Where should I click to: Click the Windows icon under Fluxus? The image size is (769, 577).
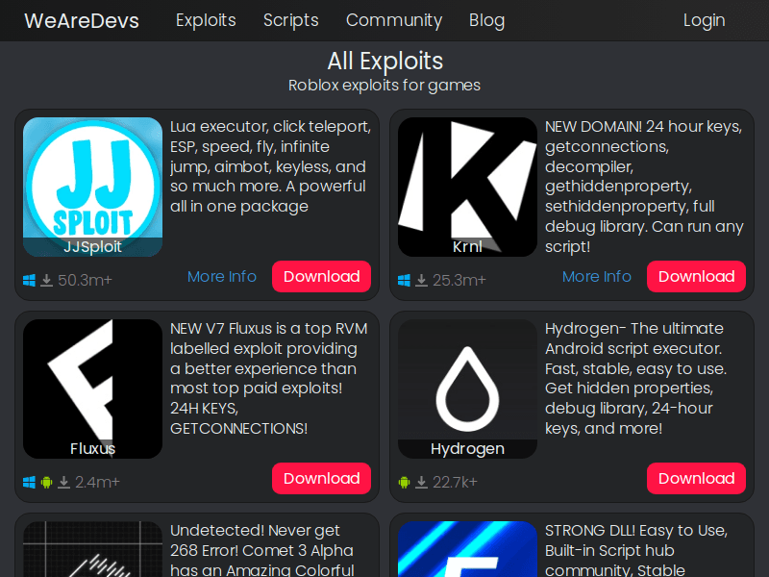(x=29, y=483)
